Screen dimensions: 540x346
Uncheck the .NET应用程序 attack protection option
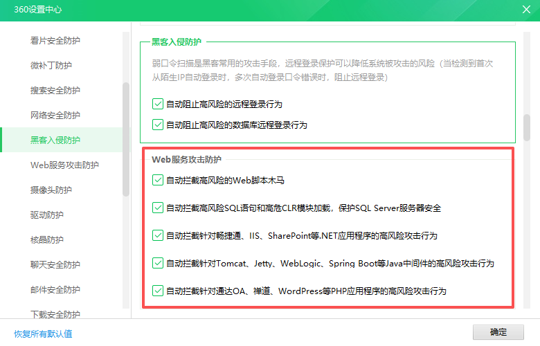coord(158,235)
